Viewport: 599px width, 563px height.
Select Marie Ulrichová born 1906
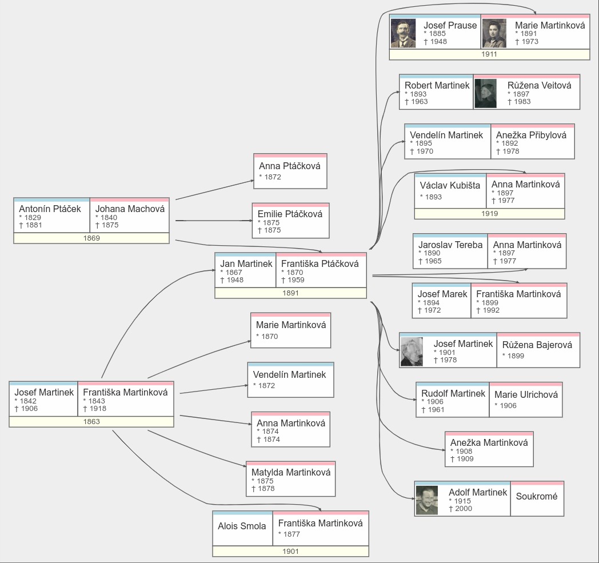(x=526, y=400)
